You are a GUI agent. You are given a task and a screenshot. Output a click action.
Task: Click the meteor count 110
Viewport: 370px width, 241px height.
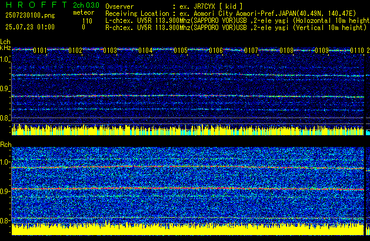(87, 21)
